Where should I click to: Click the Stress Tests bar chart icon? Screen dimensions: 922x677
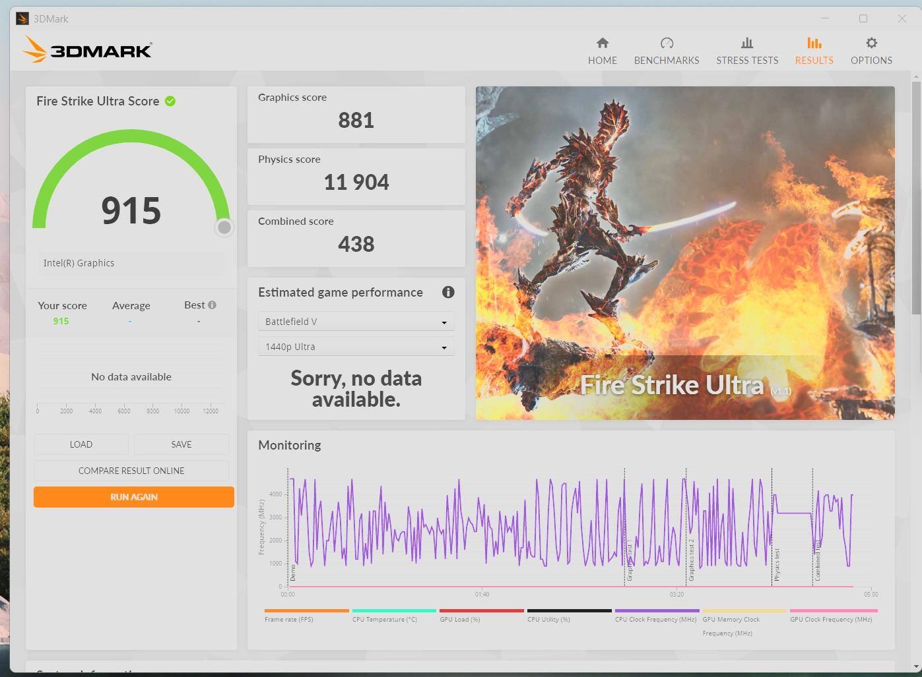(x=746, y=44)
